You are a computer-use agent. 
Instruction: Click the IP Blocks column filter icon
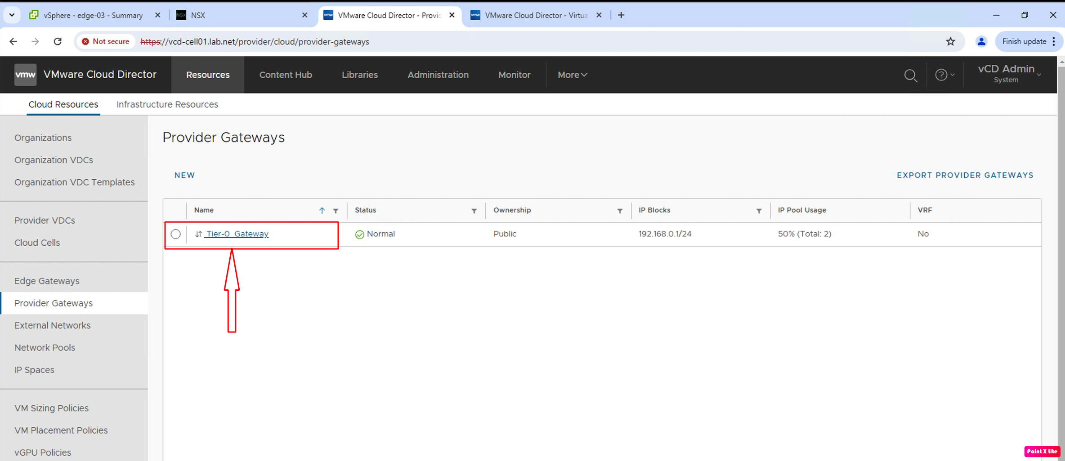click(758, 211)
